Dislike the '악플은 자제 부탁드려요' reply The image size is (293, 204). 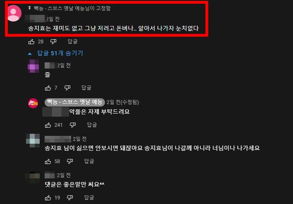[x=73, y=125]
